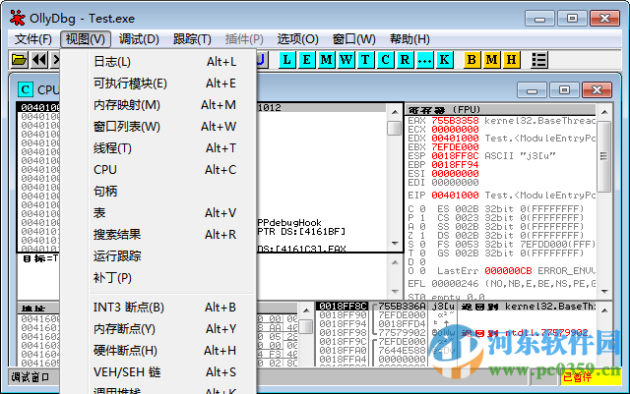
Task: Select 硬件断点(H) menu entry
Action: click(157, 351)
